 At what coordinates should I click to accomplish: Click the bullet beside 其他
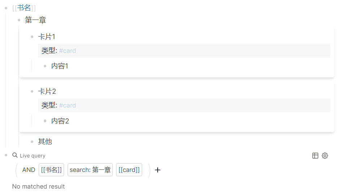coord(32,142)
